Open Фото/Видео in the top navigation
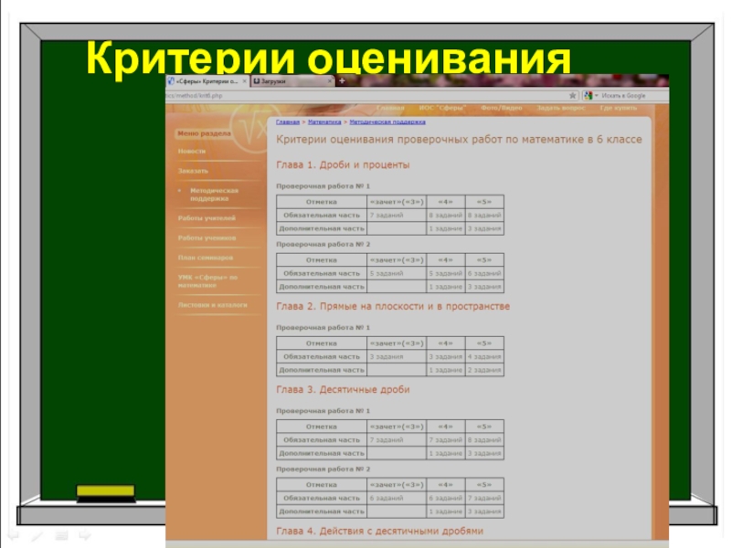Image resolution: width=731 pixels, height=548 pixels. (x=501, y=108)
